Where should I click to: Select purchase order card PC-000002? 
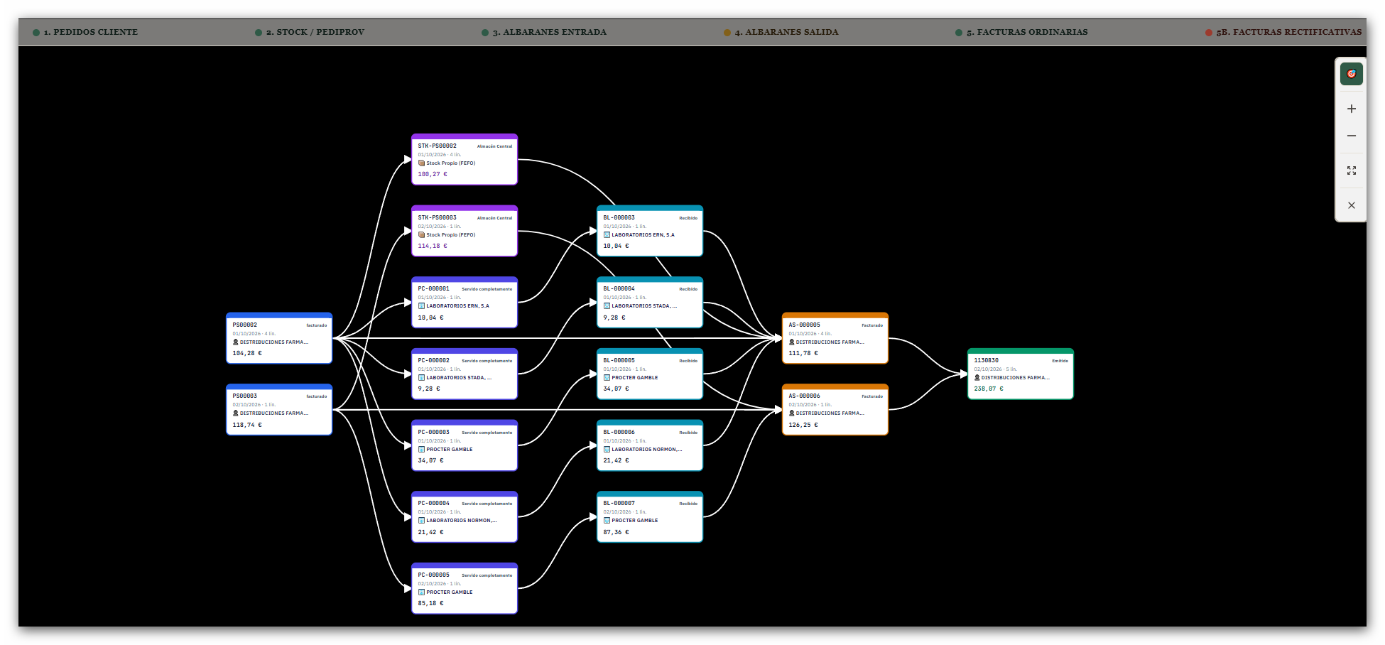tap(465, 374)
